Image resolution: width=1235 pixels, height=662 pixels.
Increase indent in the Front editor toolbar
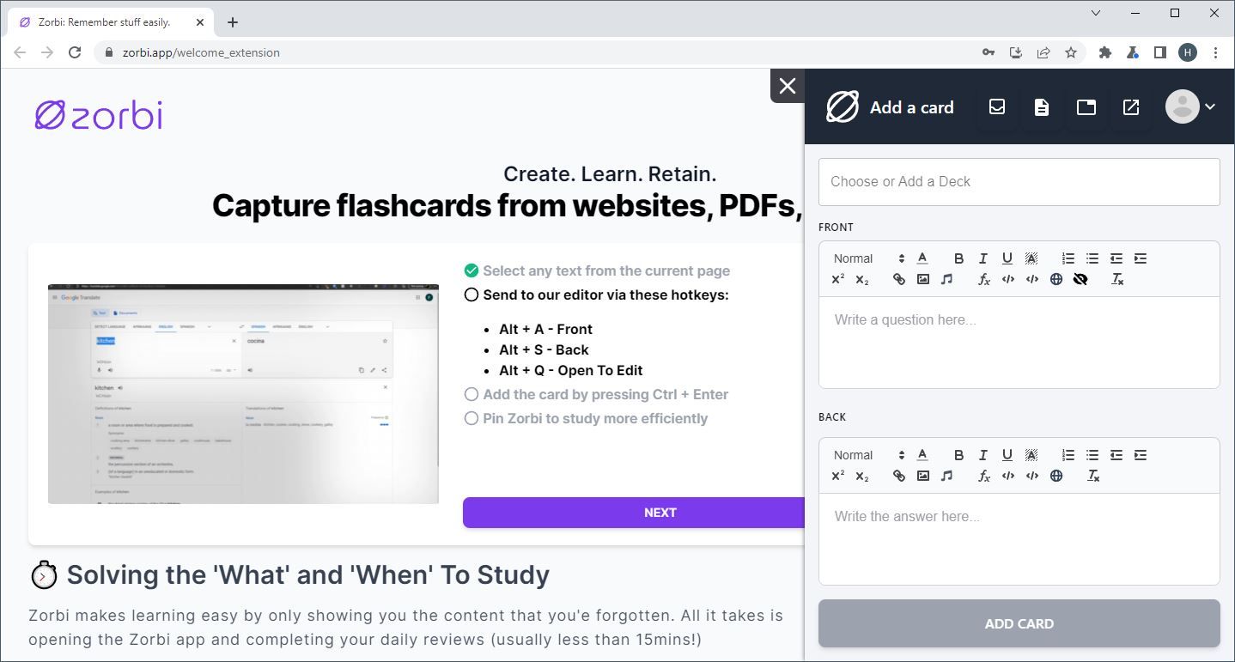pos(1141,258)
